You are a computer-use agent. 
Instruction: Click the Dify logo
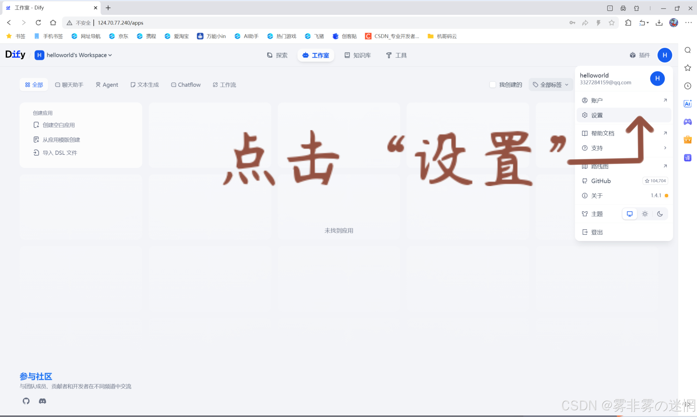click(16, 55)
